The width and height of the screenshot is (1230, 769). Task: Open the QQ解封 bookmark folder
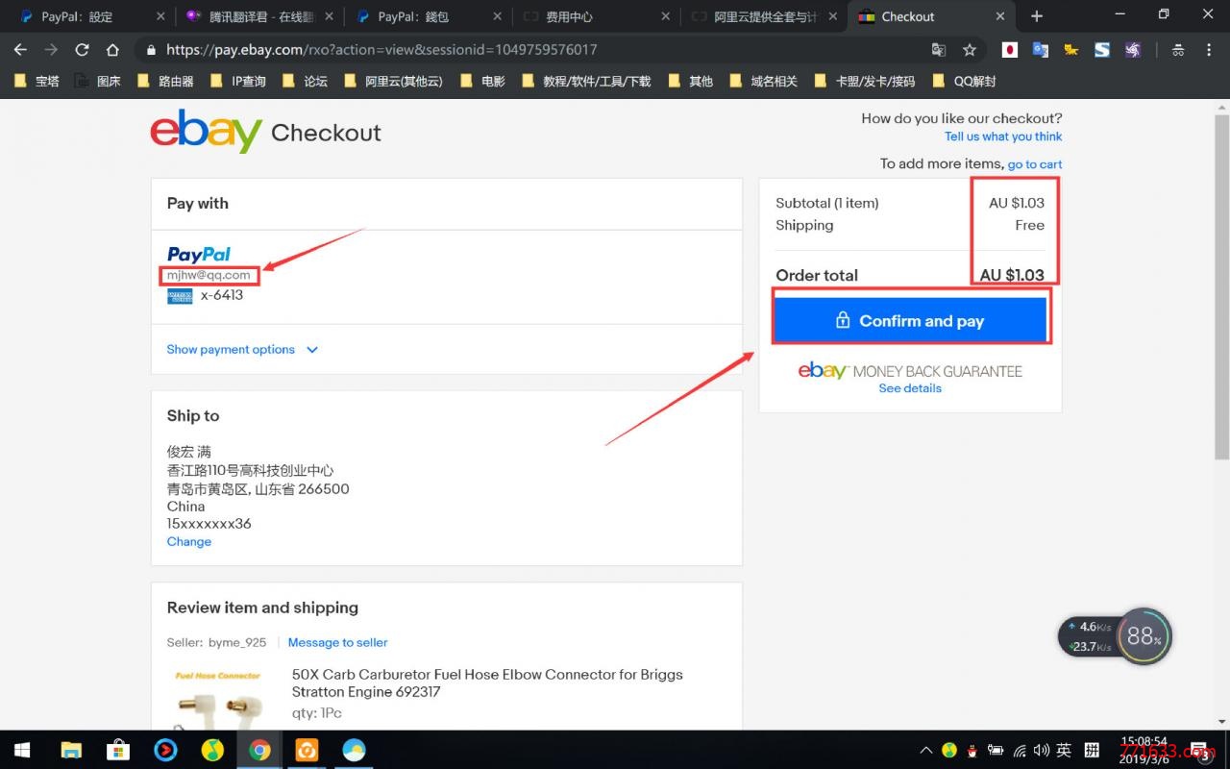(x=964, y=82)
